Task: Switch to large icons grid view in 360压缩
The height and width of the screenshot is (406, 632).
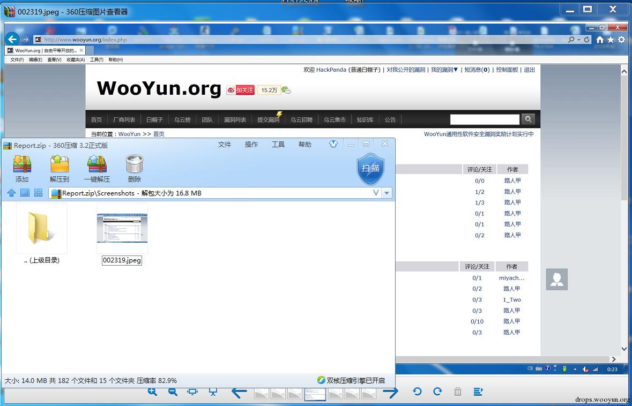Action: click(x=38, y=192)
